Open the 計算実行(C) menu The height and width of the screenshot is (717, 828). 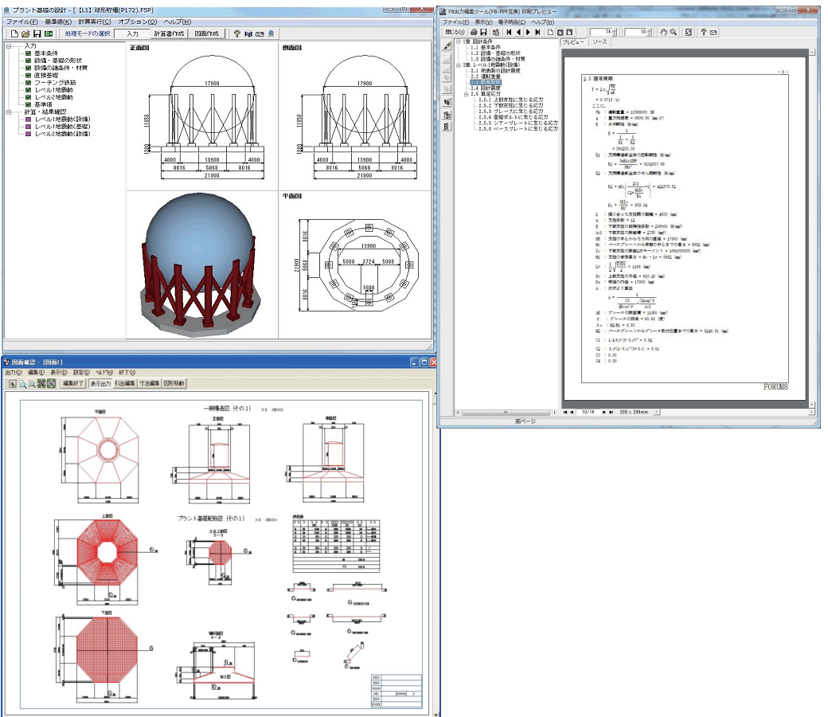pos(95,22)
